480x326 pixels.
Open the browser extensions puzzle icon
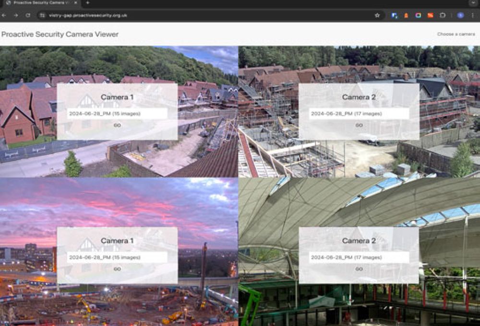443,15
